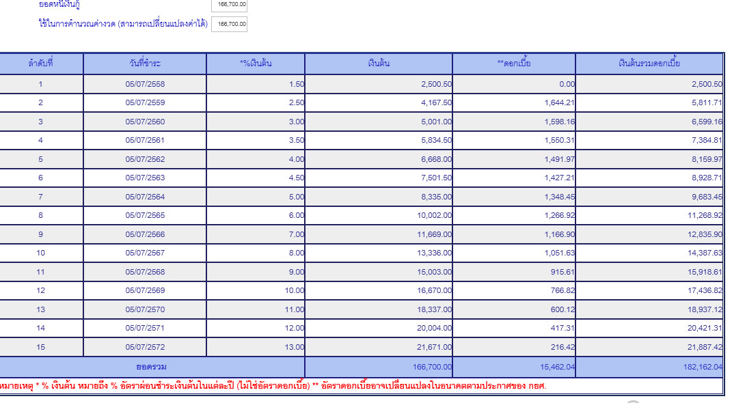This screenshot has width=745, height=403.
Task: Click the **ดอกเบี้ย column header
Action: 514,63
